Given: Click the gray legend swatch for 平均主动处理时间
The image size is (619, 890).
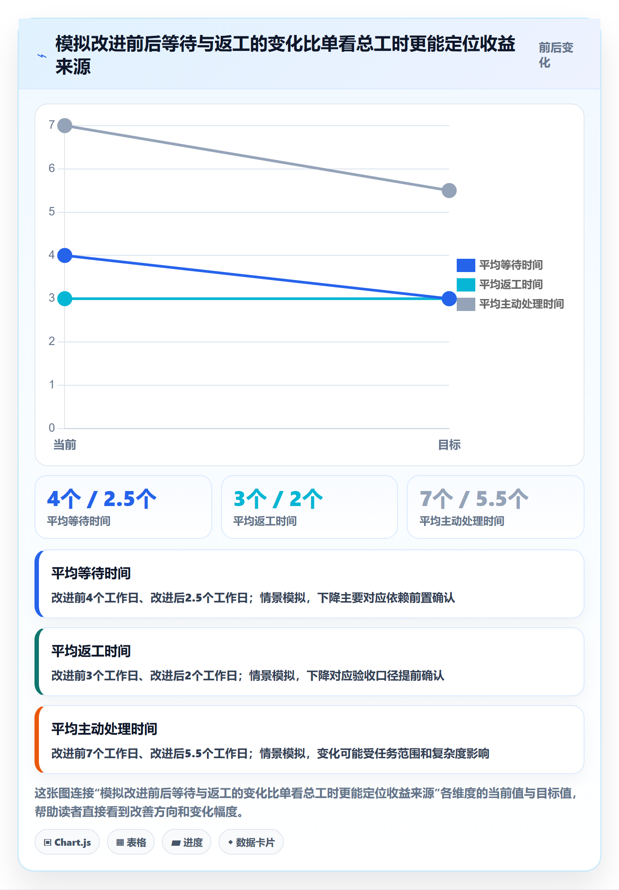Looking at the screenshot, I should tap(466, 304).
